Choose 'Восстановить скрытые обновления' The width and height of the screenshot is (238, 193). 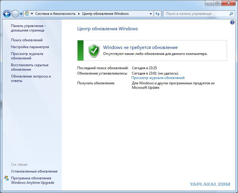point(30,67)
